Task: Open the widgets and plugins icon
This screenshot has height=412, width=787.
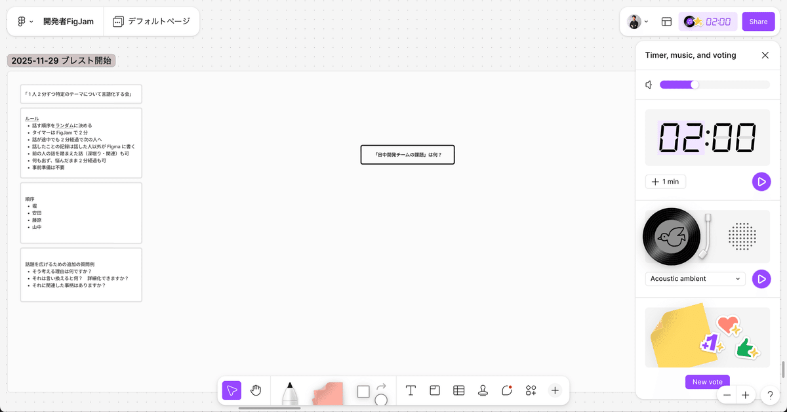Action: click(x=531, y=390)
